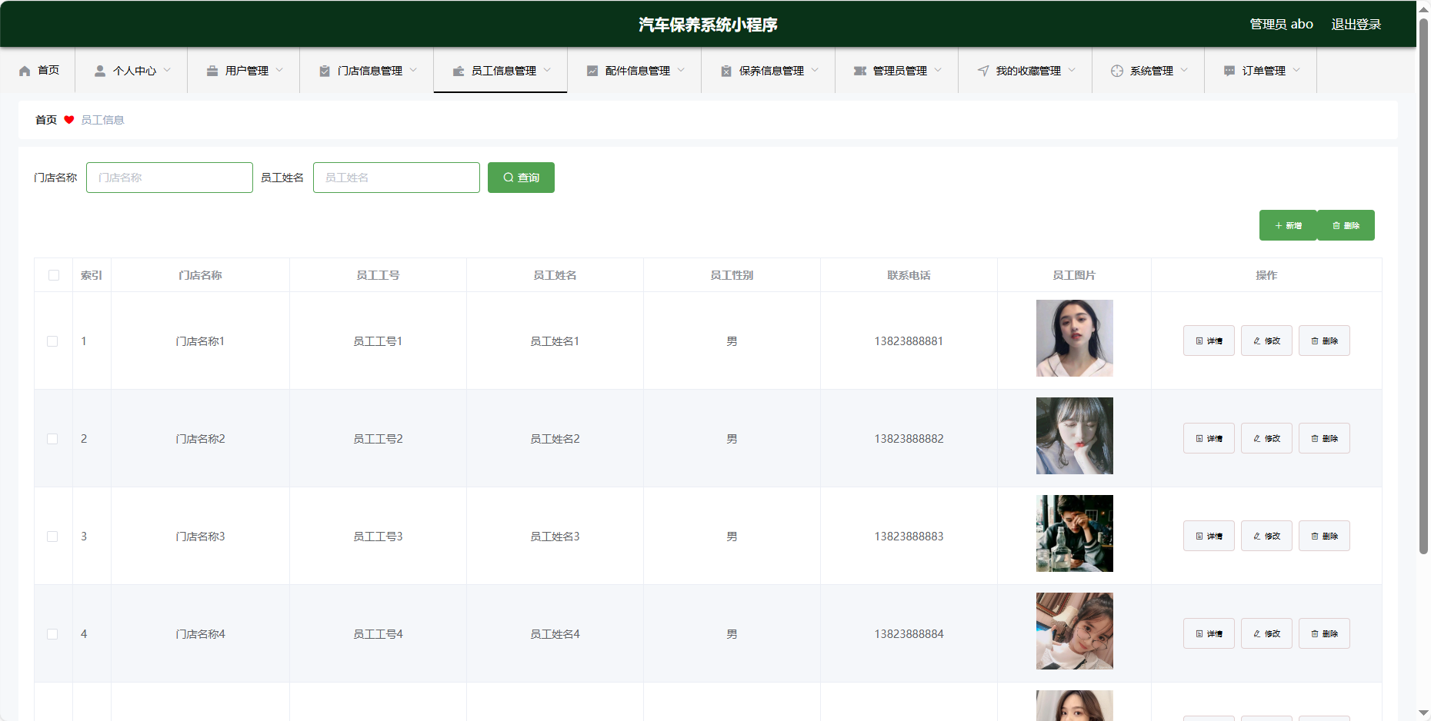Click the 员工工号2 cell

(378, 439)
